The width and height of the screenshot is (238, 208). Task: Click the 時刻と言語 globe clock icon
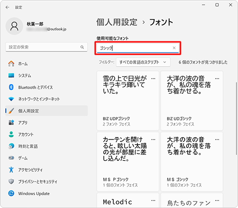pos(11,146)
